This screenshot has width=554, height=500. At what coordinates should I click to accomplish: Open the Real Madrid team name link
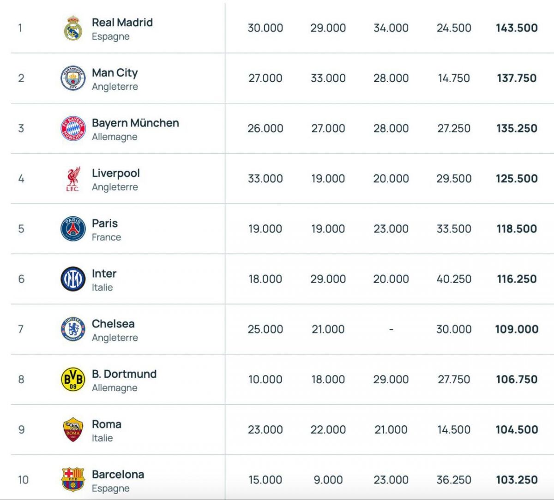click(122, 22)
